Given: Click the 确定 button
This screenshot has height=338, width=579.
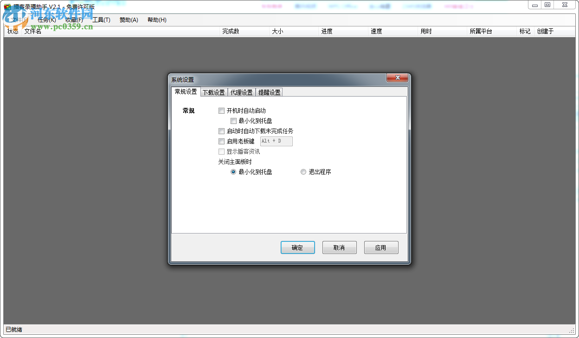Looking at the screenshot, I should tap(297, 247).
